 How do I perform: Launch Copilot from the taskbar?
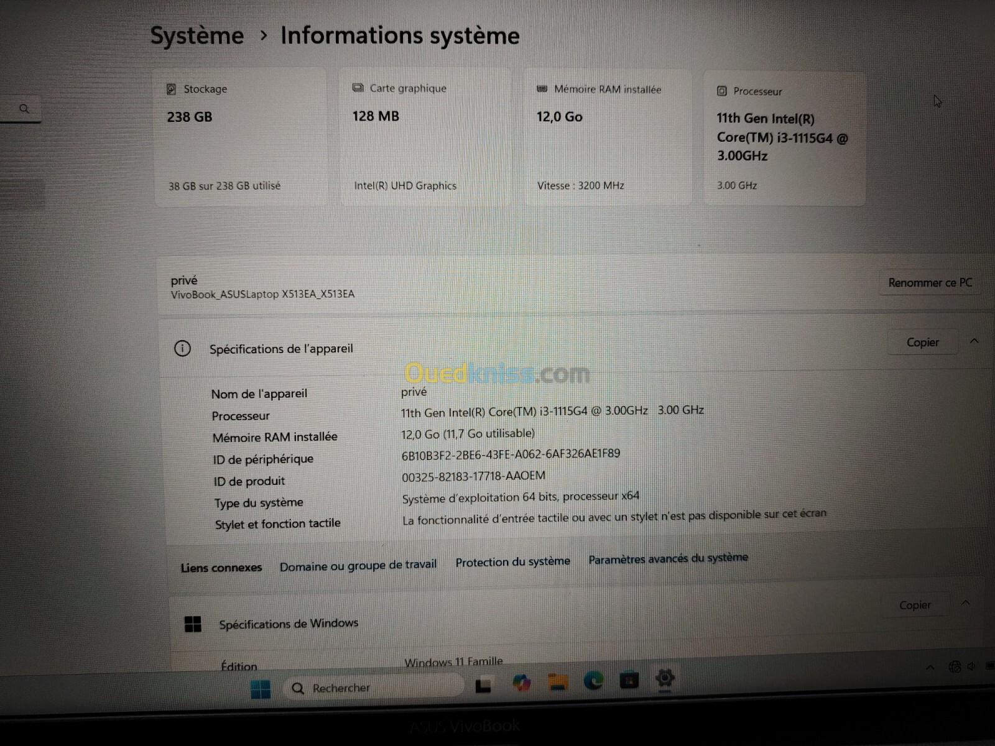pos(521,684)
